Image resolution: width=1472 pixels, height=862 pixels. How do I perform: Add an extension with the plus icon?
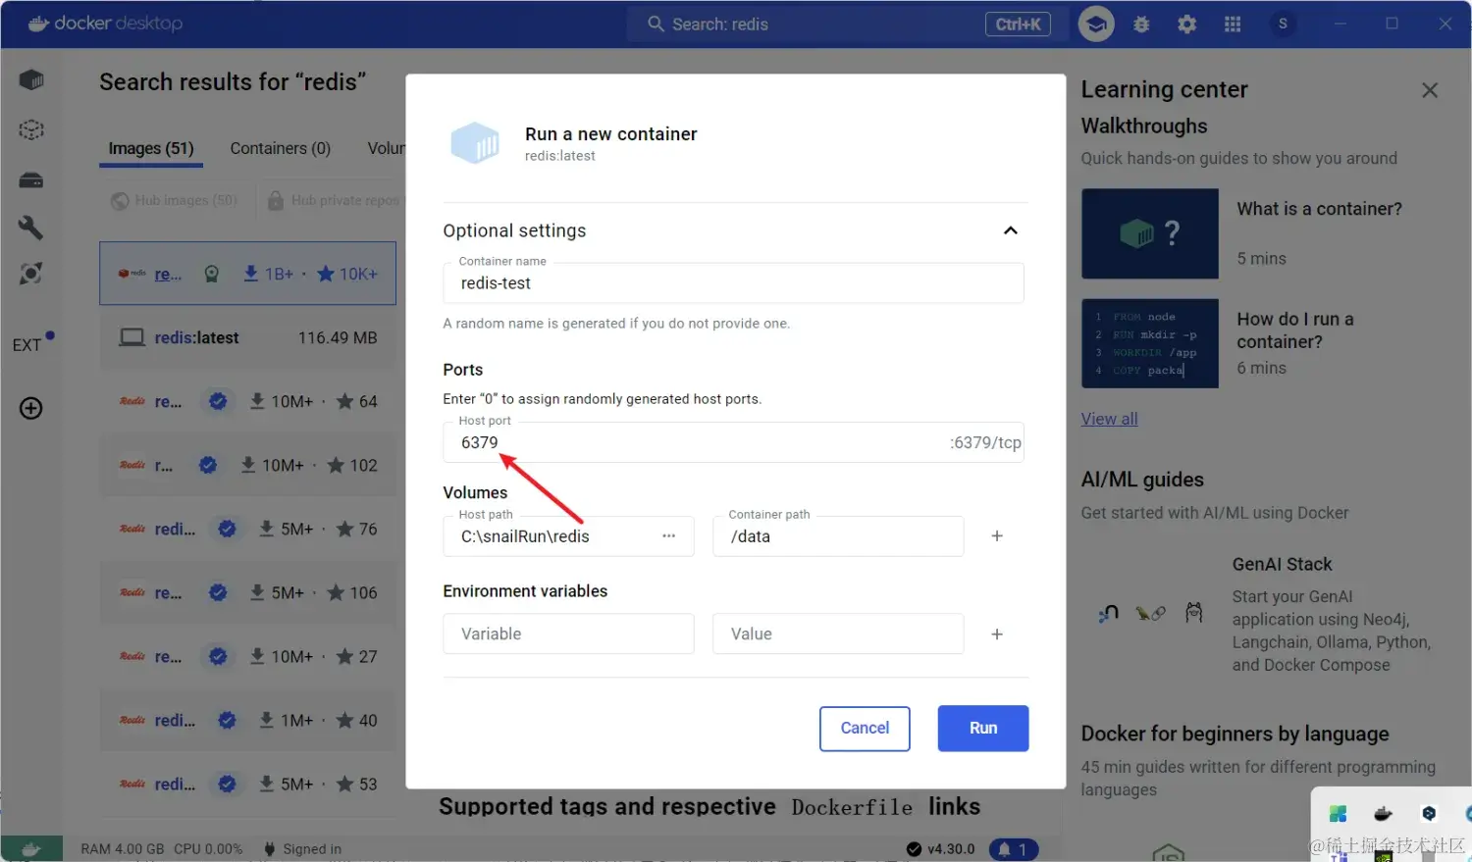click(x=31, y=408)
